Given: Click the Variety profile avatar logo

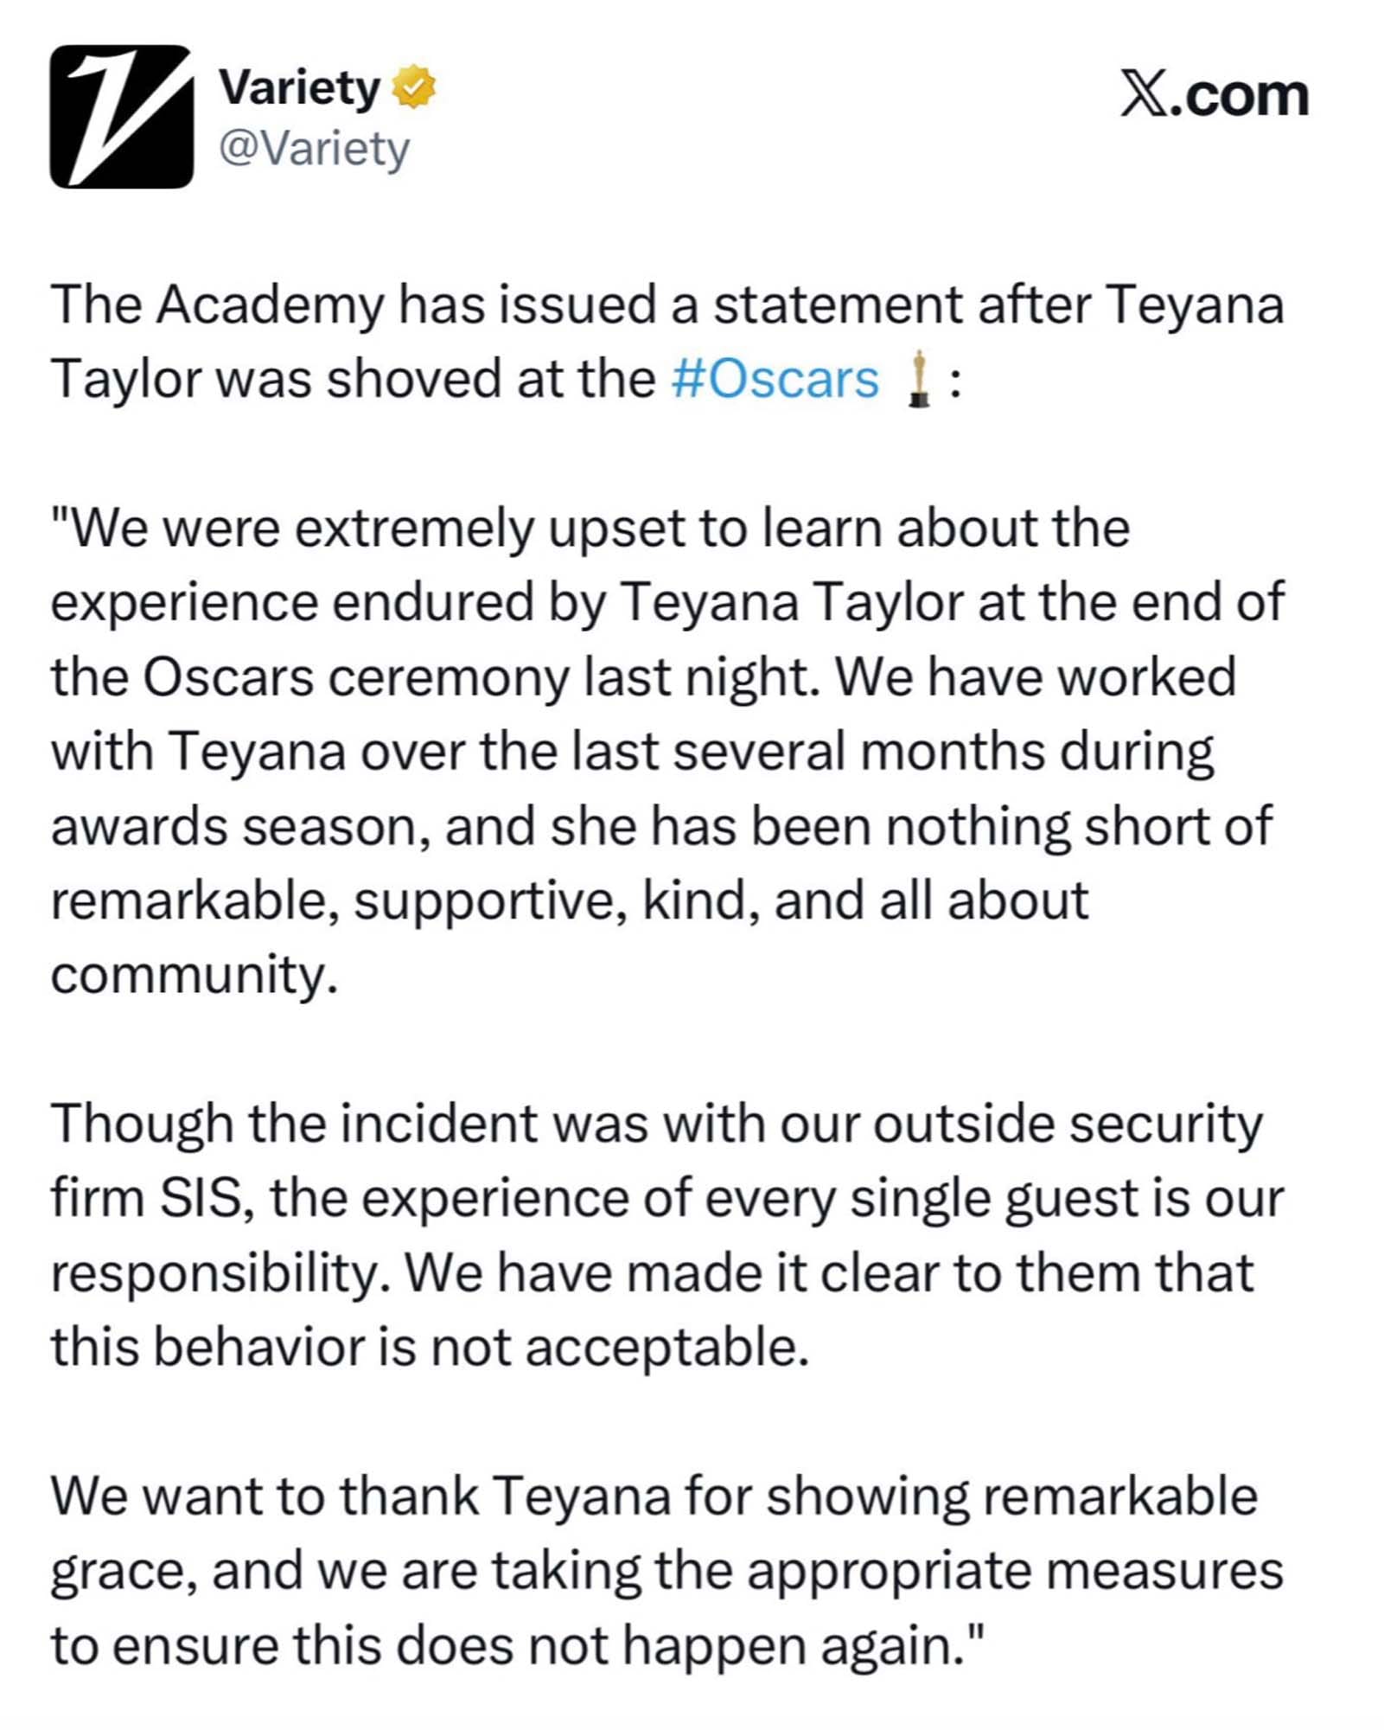Looking at the screenshot, I should coord(121,117).
